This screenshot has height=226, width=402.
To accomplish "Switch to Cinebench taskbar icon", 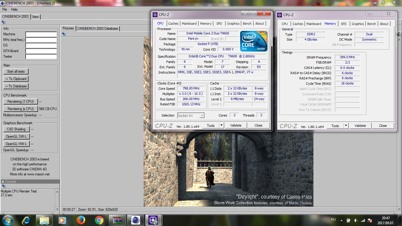I will (136, 220).
